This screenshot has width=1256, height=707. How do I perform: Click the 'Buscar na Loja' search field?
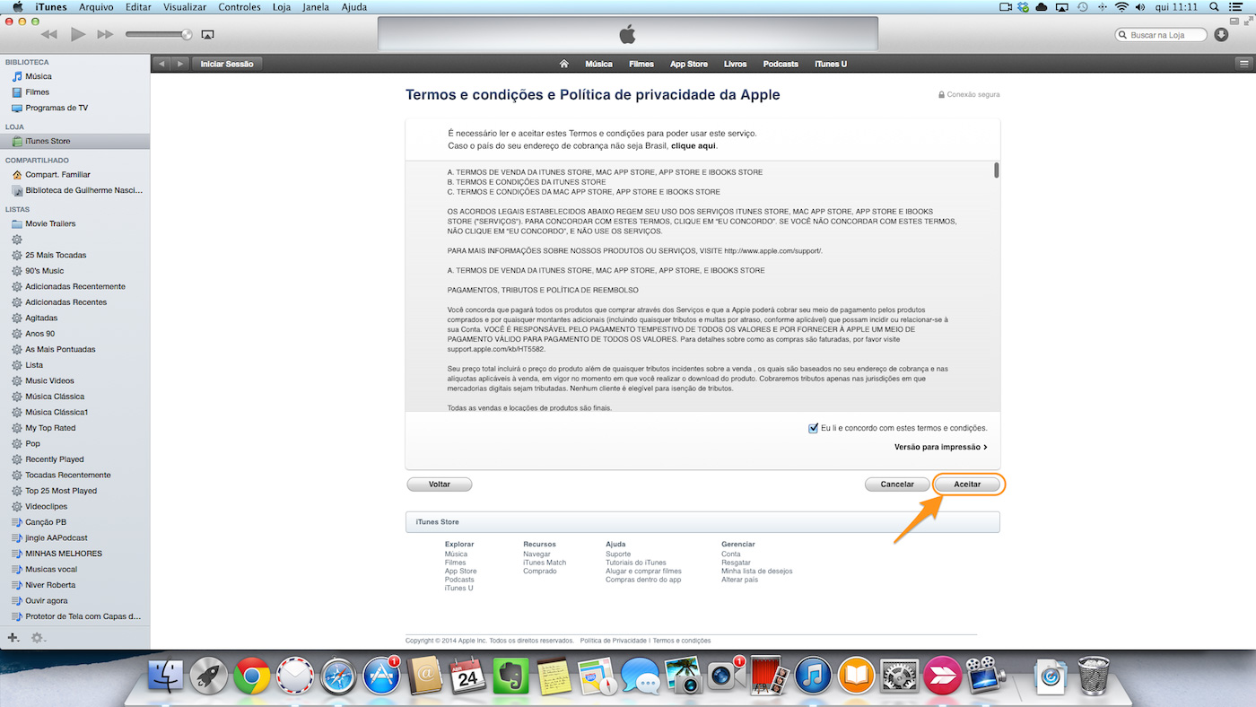[1161, 34]
